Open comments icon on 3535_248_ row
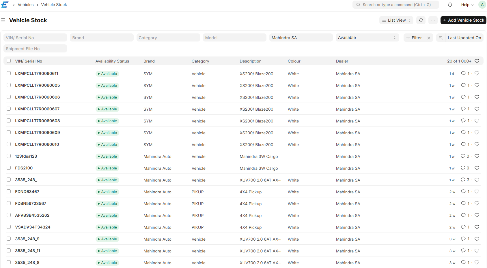 [463, 180]
